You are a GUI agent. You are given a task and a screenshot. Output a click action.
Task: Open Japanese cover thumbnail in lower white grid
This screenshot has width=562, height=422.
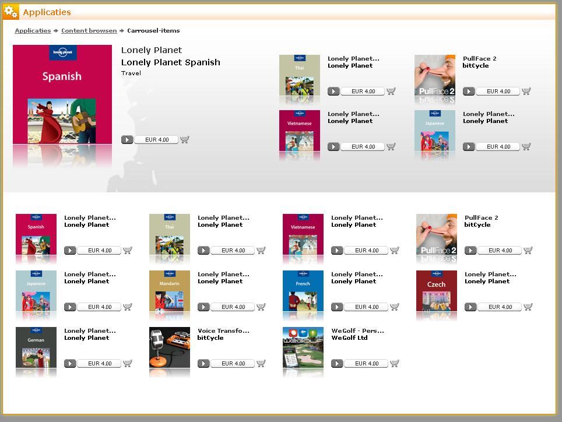pyautogui.click(x=36, y=290)
